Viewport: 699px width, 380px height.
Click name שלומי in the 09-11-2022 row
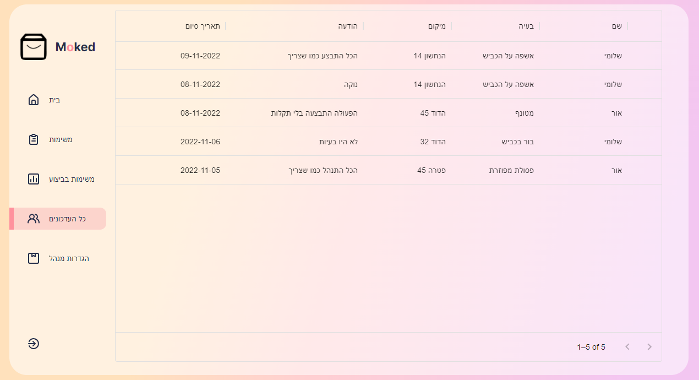coord(613,56)
